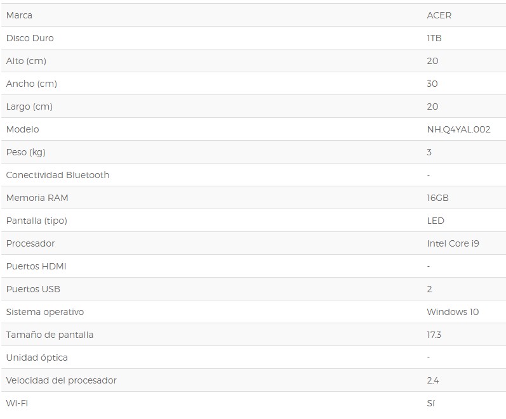This screenshot has height=419, width=506.
Task: Click the Wi-Fi value Sí
Action: tap(431, 403)
